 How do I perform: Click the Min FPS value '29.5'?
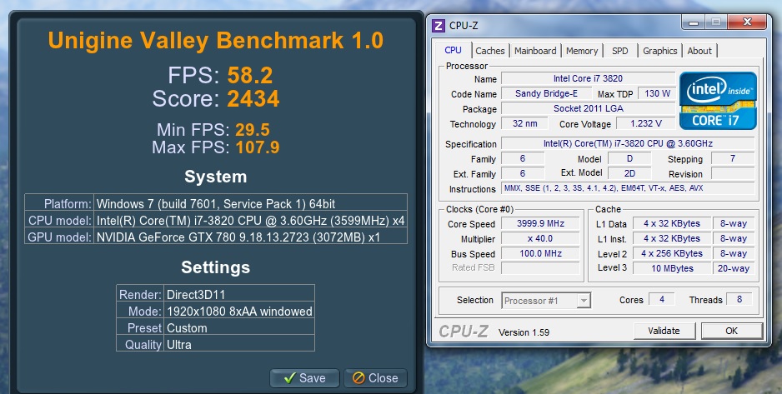point(253,129)
